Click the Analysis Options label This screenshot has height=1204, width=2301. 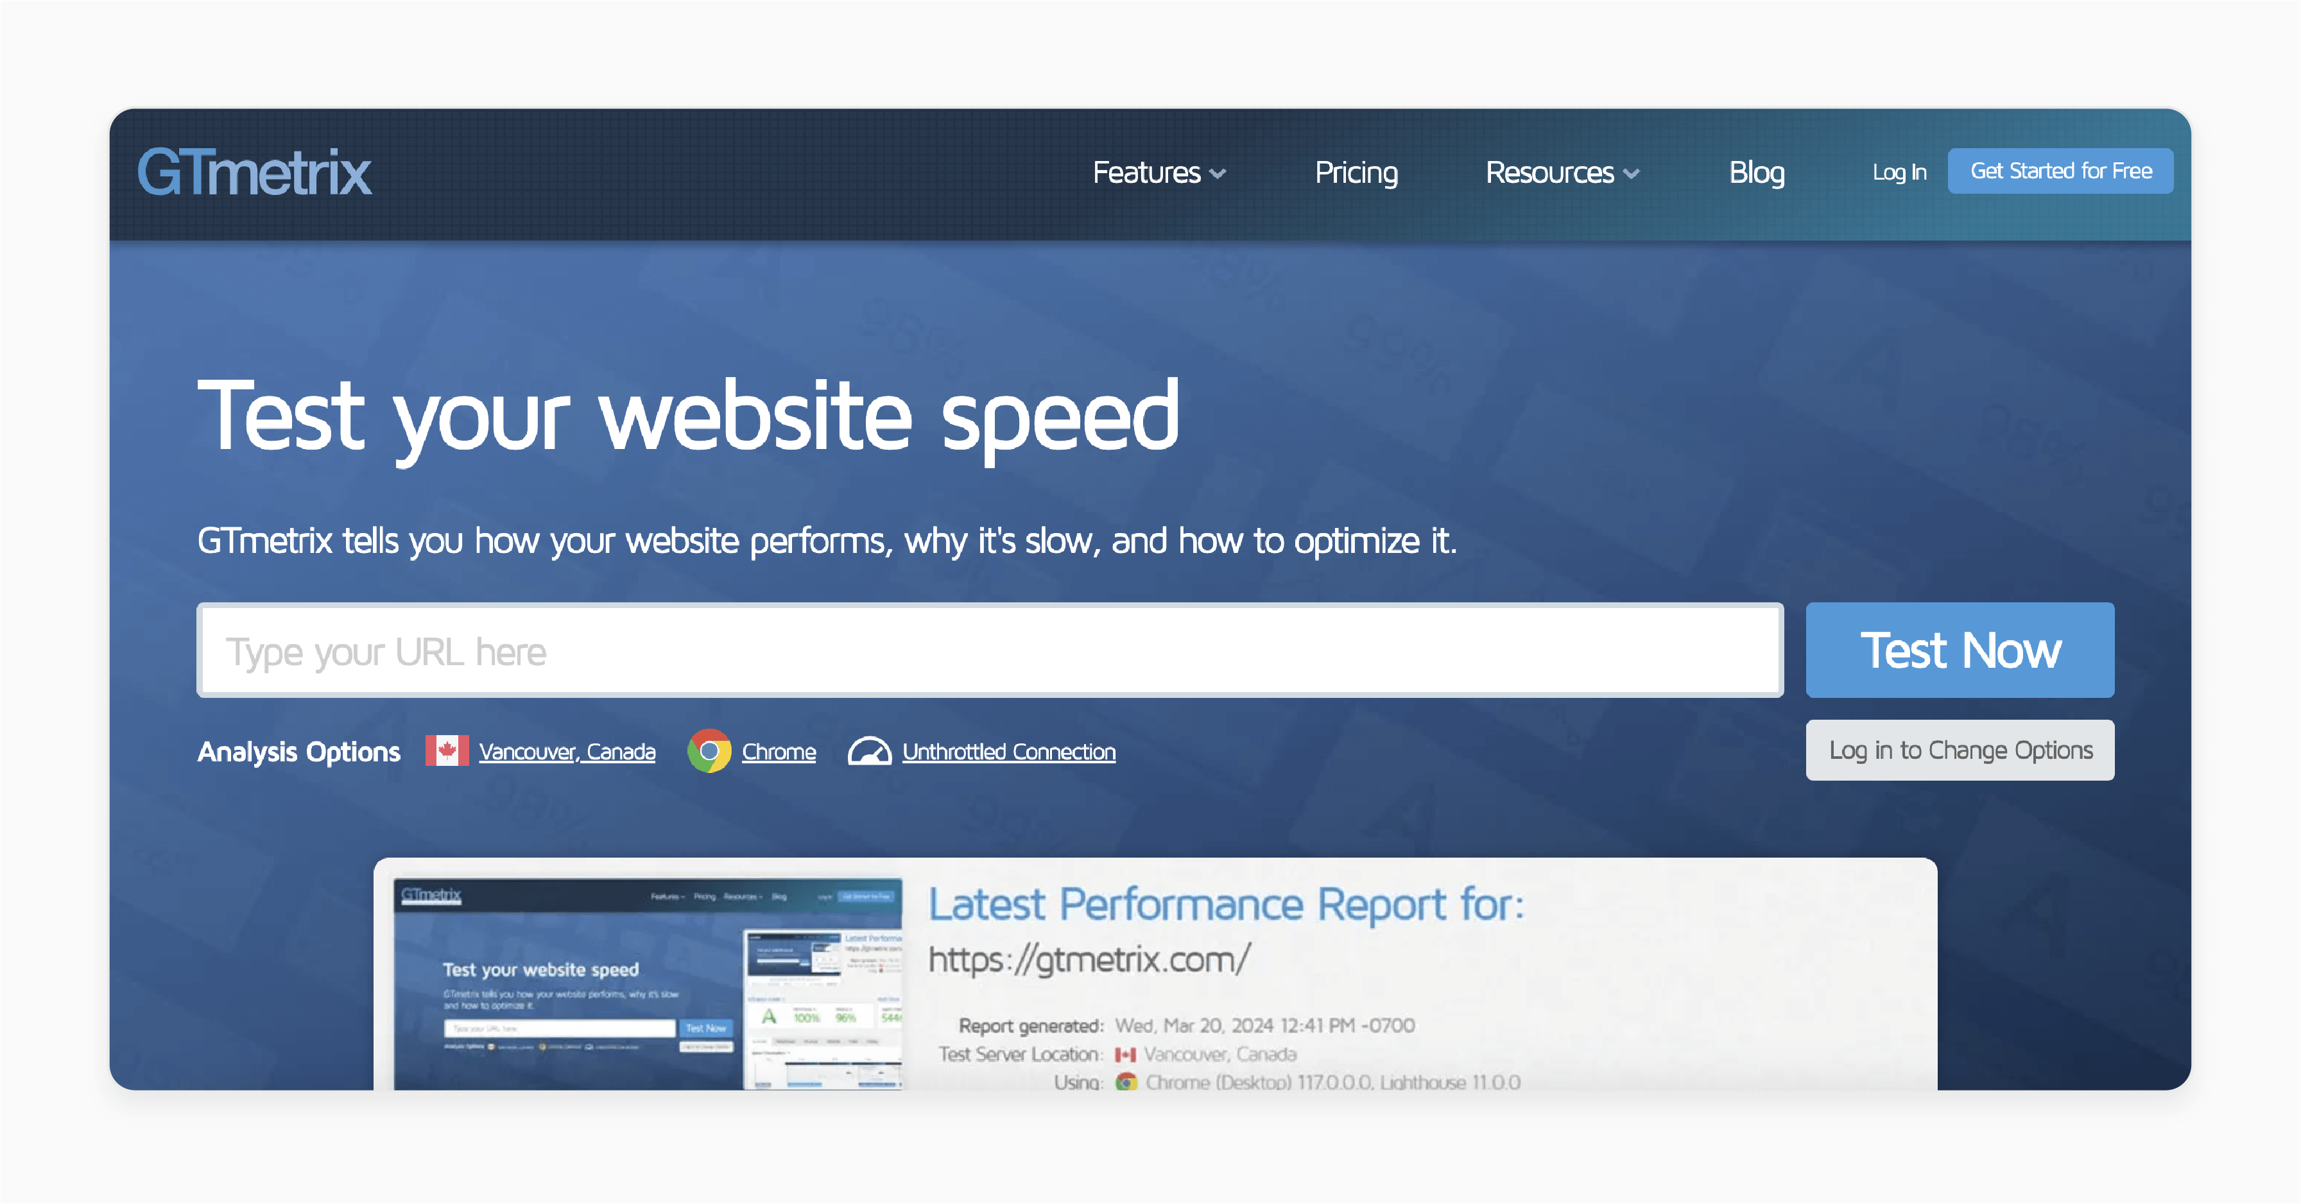298,752
